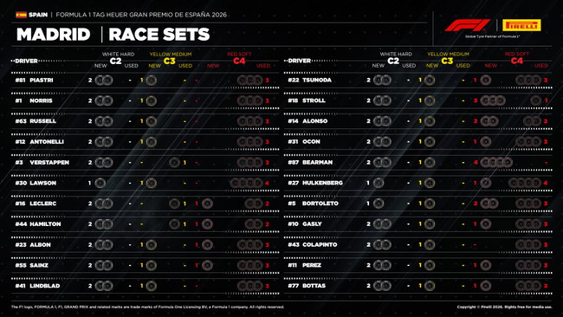Select the left C3 Yellow Medium header
563x317 pixels.
tap(170, 58)
